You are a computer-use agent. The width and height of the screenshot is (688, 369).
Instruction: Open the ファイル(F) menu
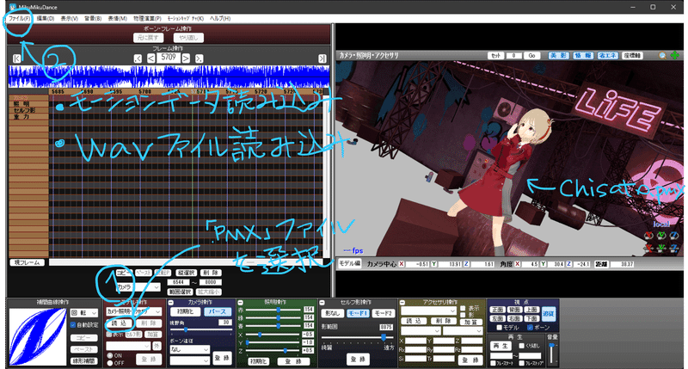[x=19, y=18]
